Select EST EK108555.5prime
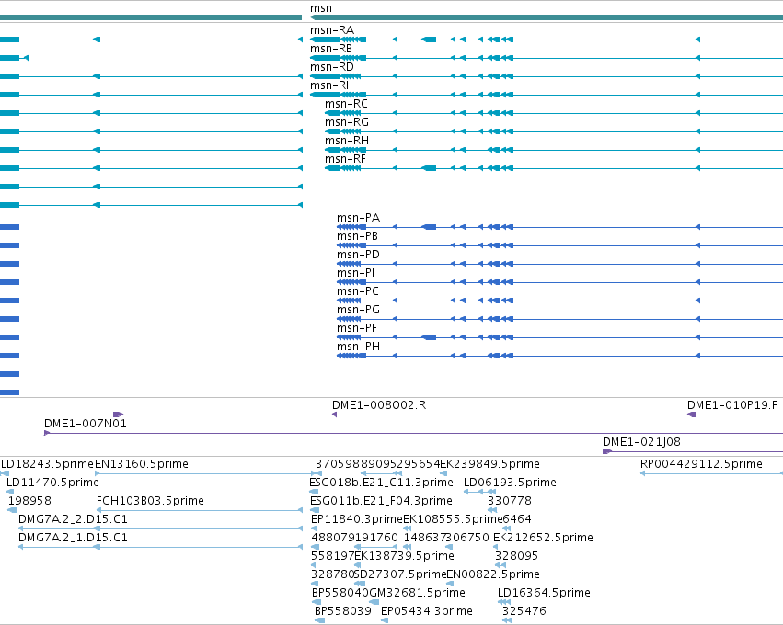Screen dimensions: 783x625 [453, 520]
